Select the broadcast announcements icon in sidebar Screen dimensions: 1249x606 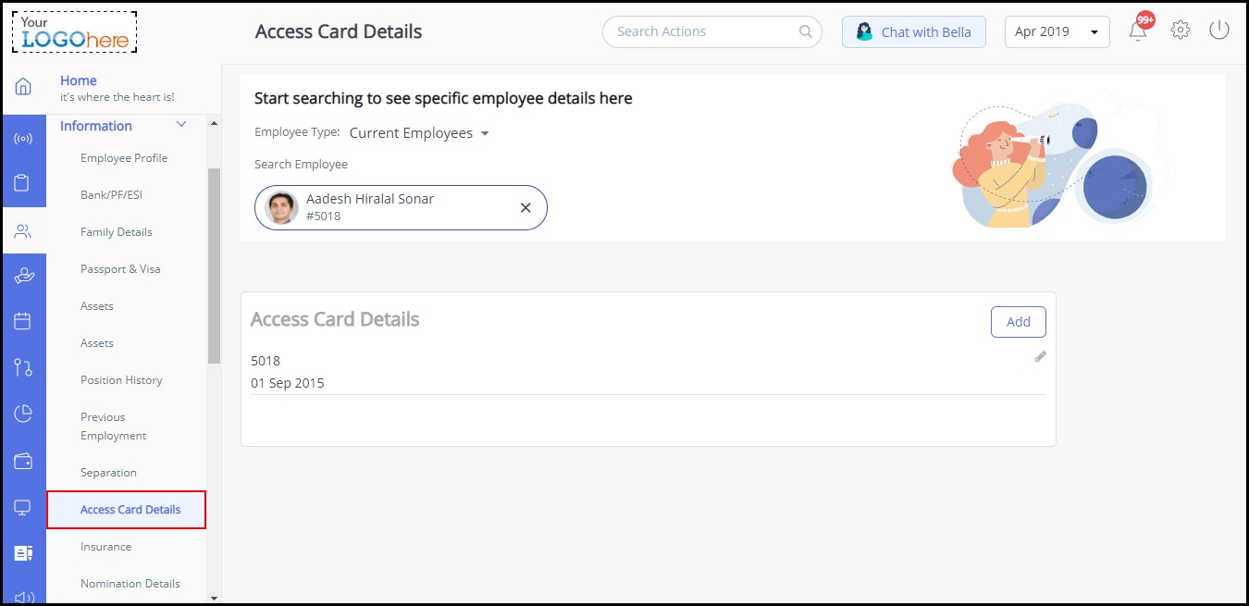click(24, 138)
